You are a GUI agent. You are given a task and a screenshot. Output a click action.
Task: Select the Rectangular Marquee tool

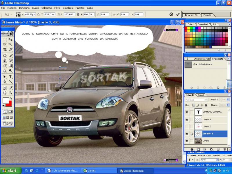pyautogui.click(x=5, y=39)
